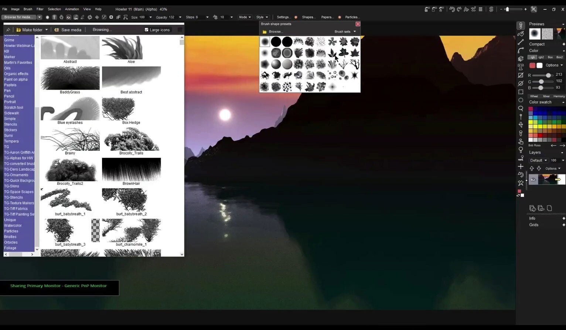The height and width of the screenshot is (330, 566).
Task: Click the Particles... button
Action: click(x=352, y=17)
